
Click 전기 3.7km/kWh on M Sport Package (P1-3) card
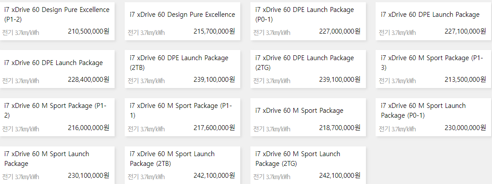click(x=397, y=81)
